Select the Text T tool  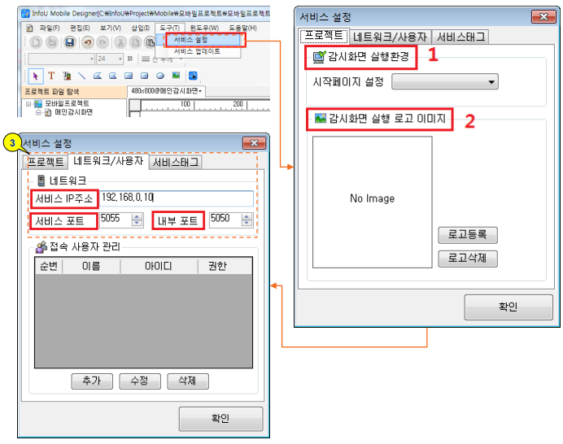coord(51,76)
